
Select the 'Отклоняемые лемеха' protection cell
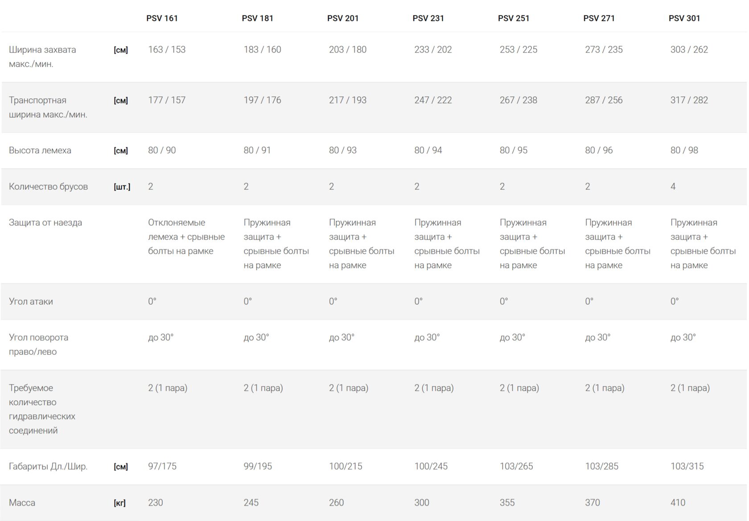(186, 237)
